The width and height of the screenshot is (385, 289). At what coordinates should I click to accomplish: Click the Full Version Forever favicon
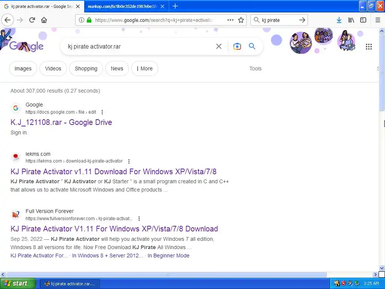coord(16,214)
